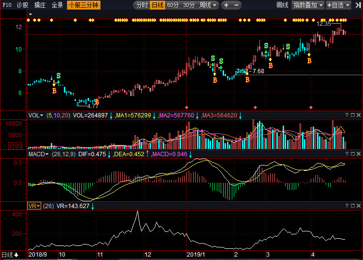Switch to 日线 daily chart period
The width and height of the screenshot is (363, 260).
pos(157,5)
